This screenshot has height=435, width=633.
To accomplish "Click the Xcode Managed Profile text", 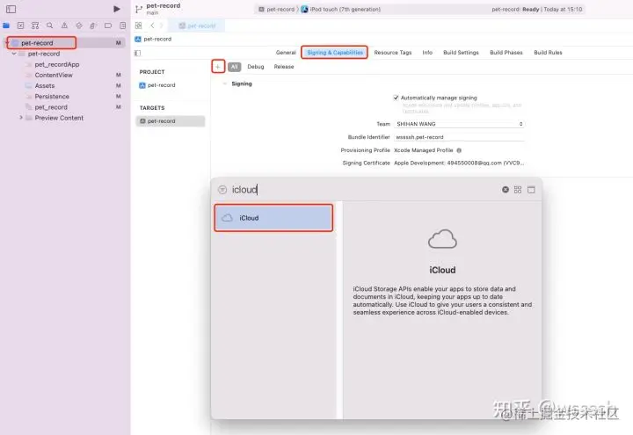I will coord(424,150).
